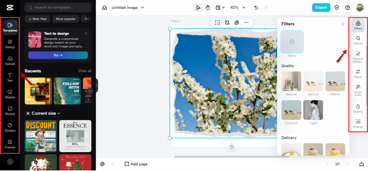Go to the next page arrow
Viewport: 368px width, 171px height.
click(347, 164)
